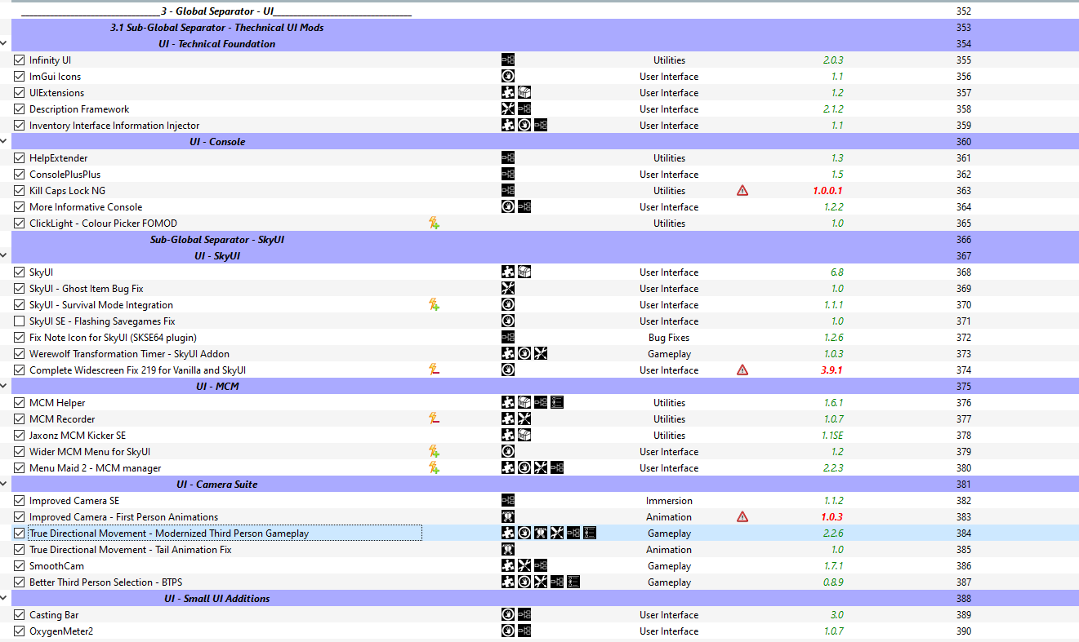Select the UI - Small UI Additions separator row
The width and height of the screenshot is (1079, 642).
click(x=539, y=599)
